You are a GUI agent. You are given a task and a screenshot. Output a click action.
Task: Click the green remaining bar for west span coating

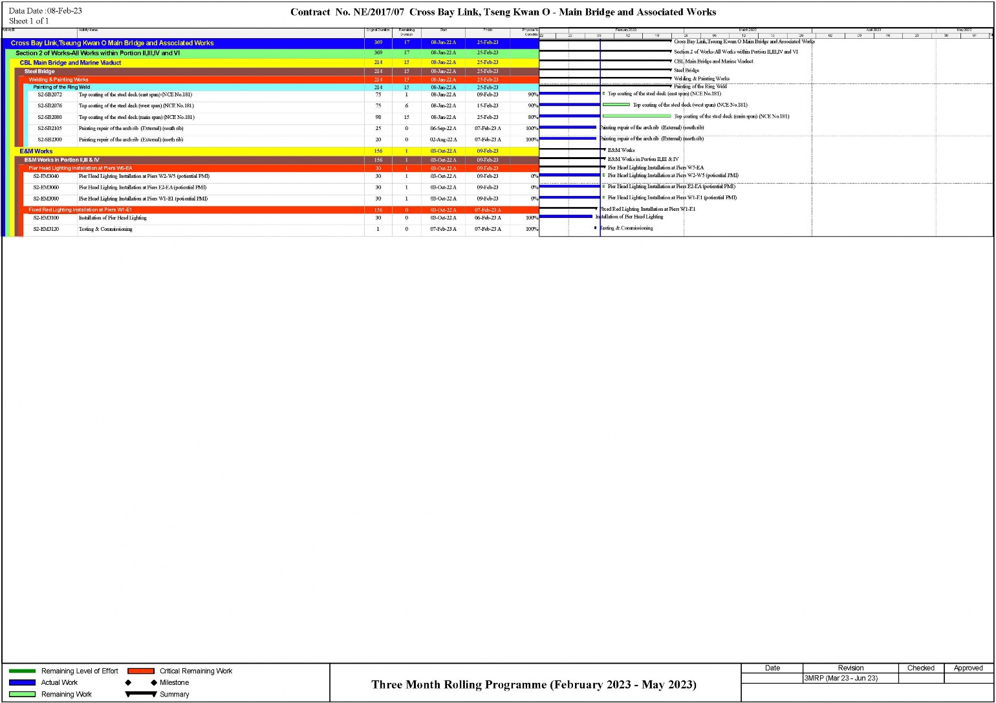coord(616,104)
